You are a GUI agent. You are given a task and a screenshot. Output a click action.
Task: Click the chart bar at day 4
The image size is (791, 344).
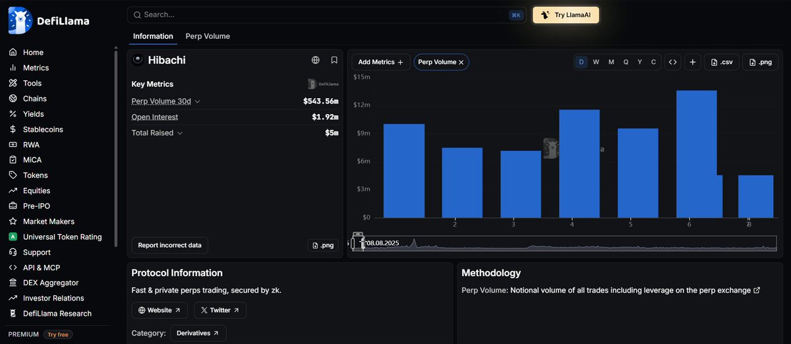579,163
